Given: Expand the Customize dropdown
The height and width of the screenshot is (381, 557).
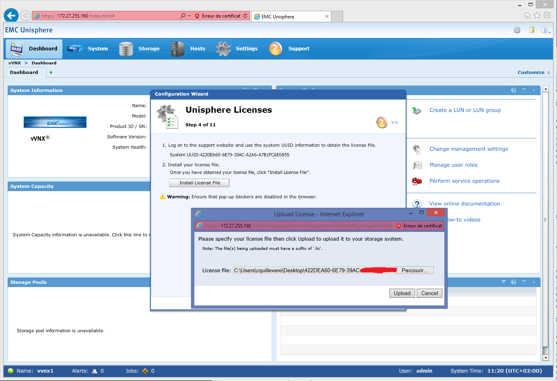Looking at the screenshot, I should point(533,72).
